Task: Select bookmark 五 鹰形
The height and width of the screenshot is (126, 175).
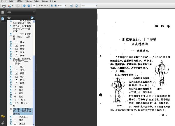Action: [20, 80]
